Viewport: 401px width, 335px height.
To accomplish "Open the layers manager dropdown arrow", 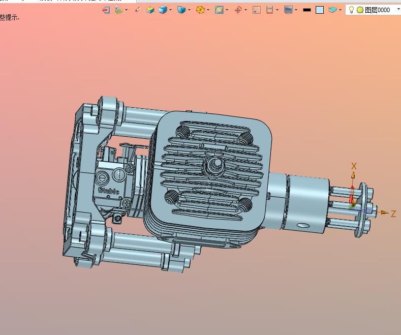I will click(x=340, y=10).
